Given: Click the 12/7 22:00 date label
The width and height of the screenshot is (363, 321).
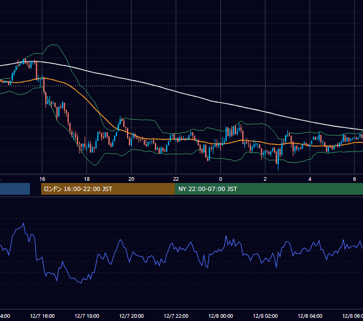Looking at the screenshot, I should (x=176, y=316).
